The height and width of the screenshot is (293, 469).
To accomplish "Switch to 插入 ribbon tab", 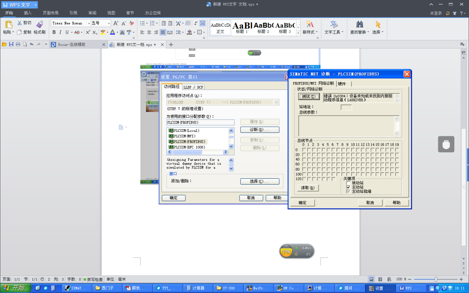I will point(28,13).
